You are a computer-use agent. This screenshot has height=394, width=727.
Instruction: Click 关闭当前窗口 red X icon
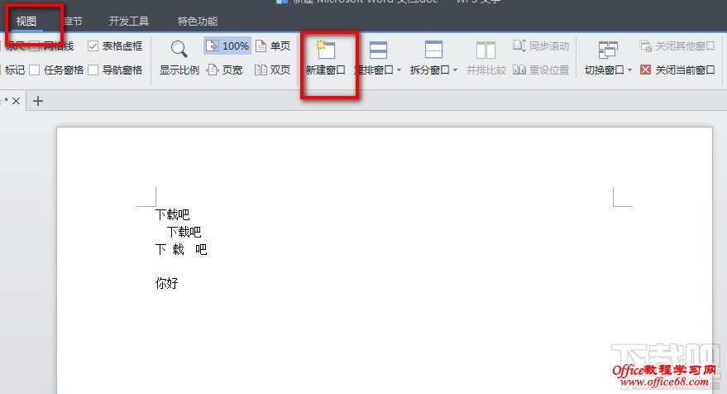click(645, 70)
